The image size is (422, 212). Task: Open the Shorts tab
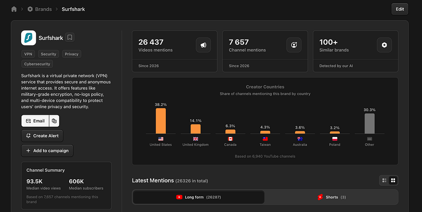point(332,197)
